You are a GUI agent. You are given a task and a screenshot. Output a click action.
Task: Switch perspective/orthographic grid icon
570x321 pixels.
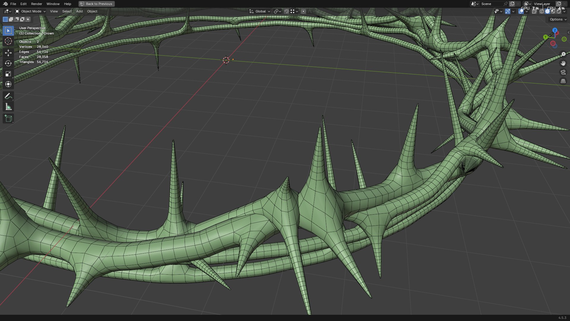pos(563,81)
